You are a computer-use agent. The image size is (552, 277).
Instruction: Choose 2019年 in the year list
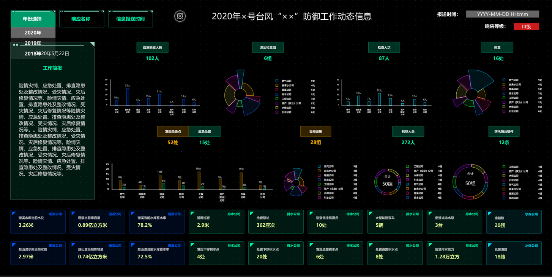point(33,43)
